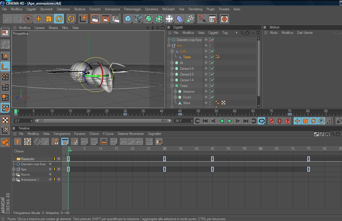Toggle the green checkmark for Ali object
Viewport: 342px width, 221px height.
[213, 63]
